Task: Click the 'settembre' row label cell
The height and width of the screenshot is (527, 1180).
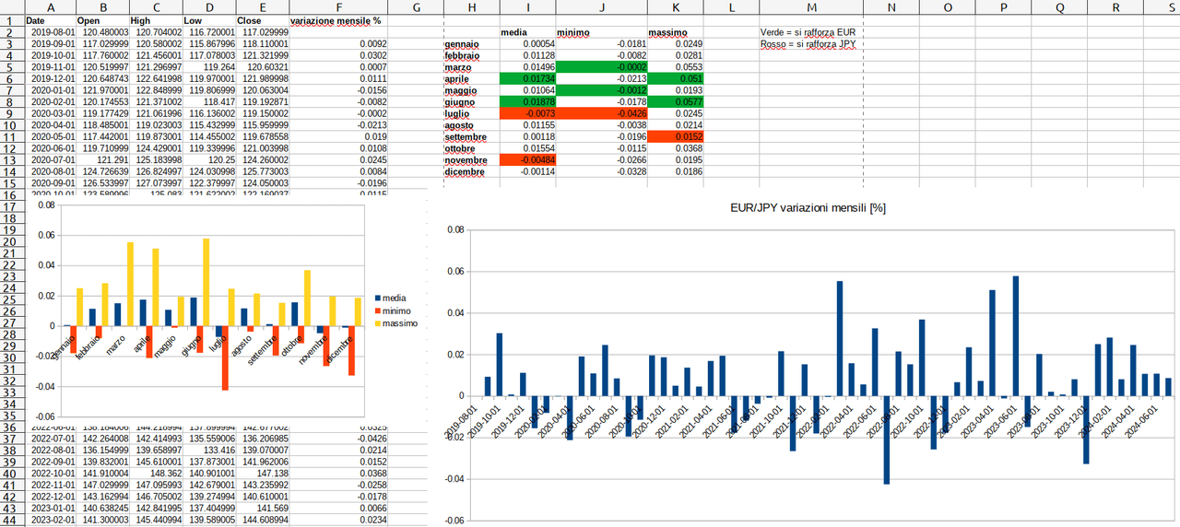Action: pos(471,136)
